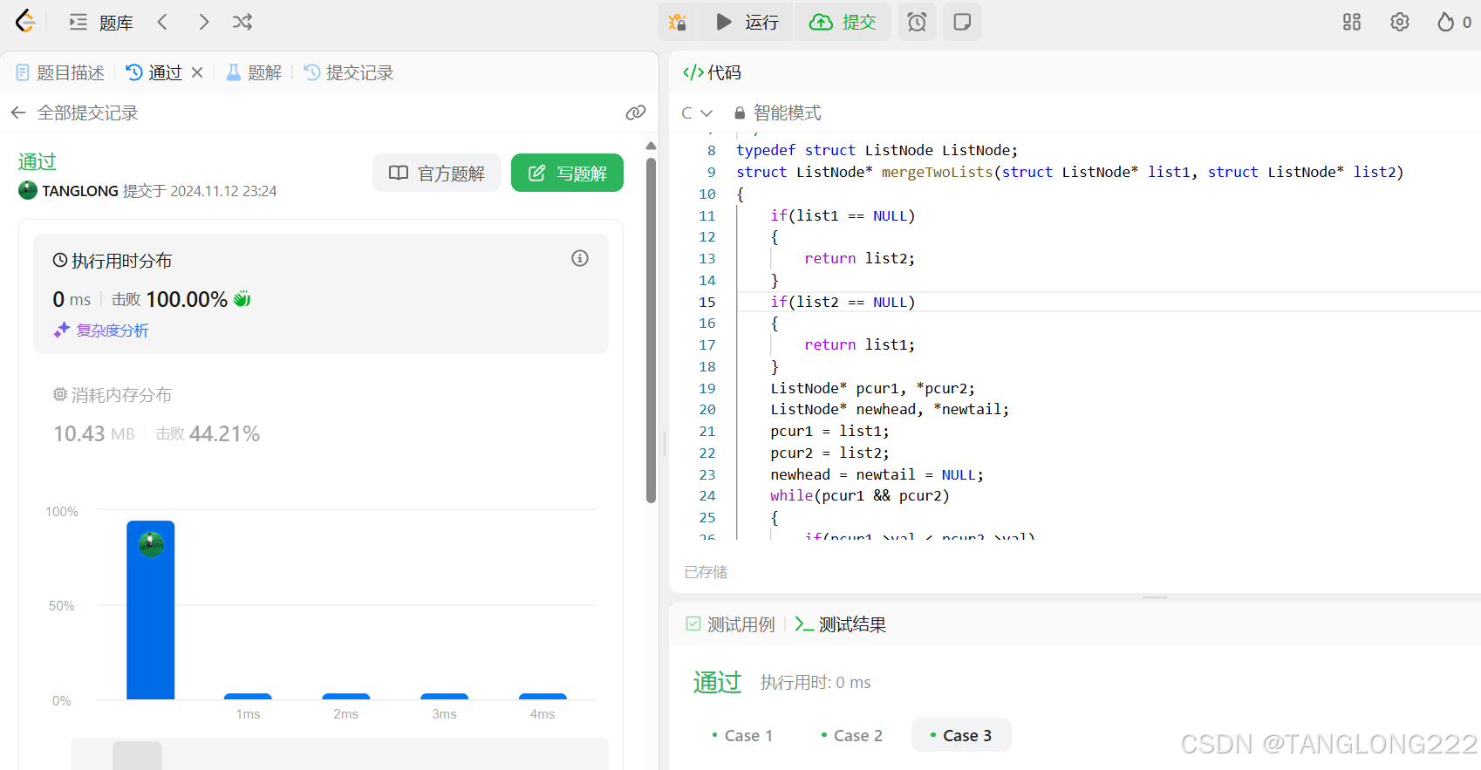The width and height of the screenshot is (1481, 770).
Task: Click the mergeTwoLists function name
Action: pyautogui.click(x=938, y=172)
